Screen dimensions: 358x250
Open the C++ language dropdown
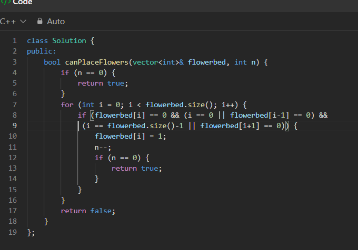(x=13, y=22)
